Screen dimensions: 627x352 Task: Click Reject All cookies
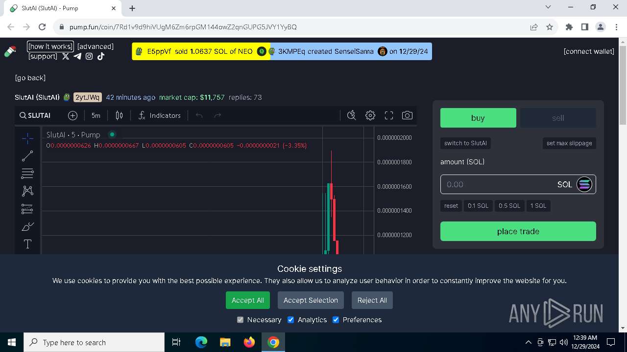click(372, 300)
